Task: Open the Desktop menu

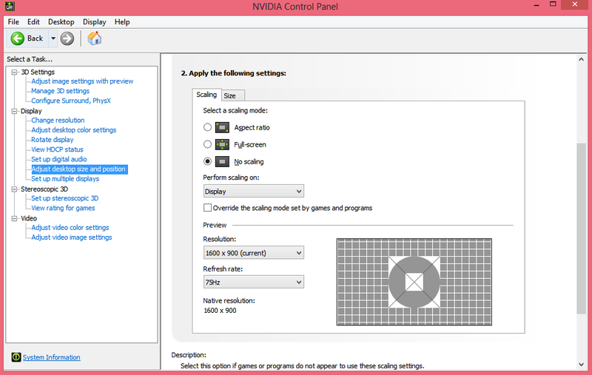Action: 61,22
